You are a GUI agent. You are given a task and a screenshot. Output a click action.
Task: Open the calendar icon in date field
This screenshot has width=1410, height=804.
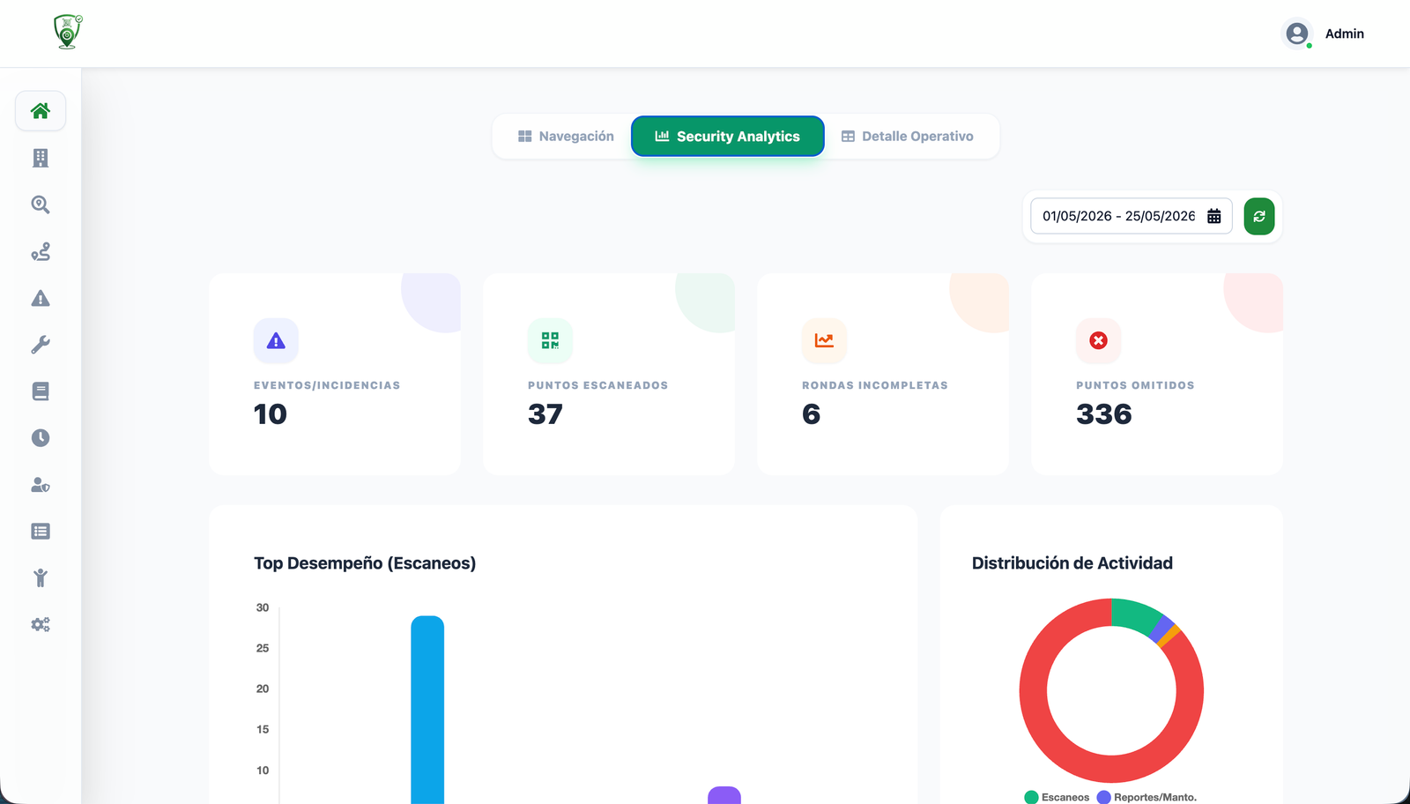point(1213,216)
